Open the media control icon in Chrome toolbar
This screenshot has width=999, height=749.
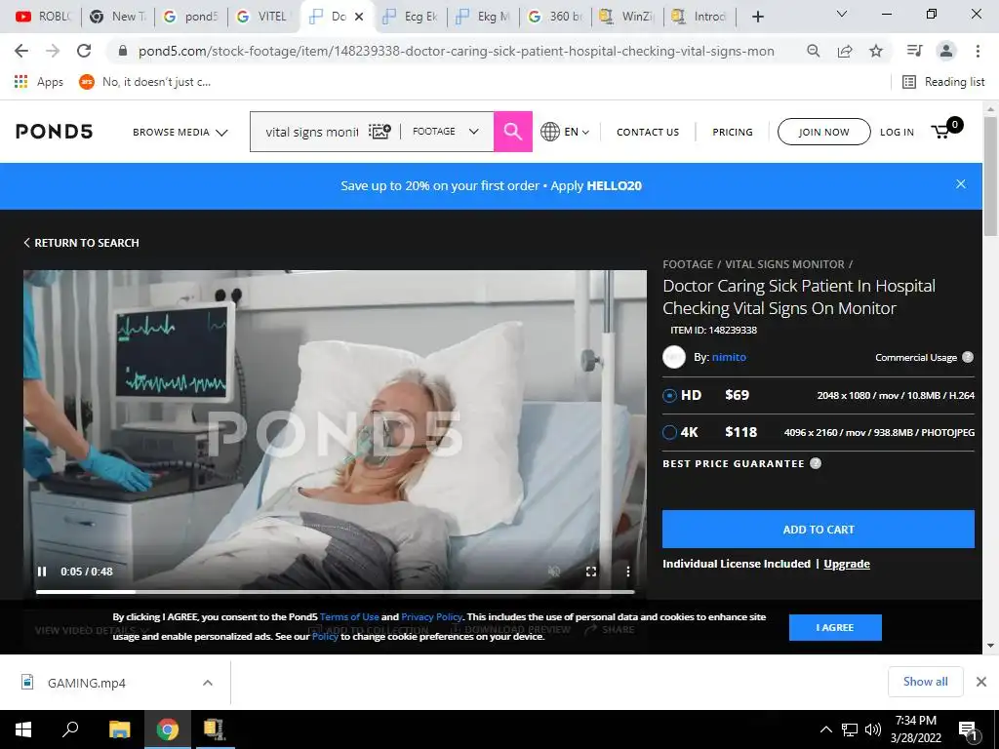tap(914, 51)
